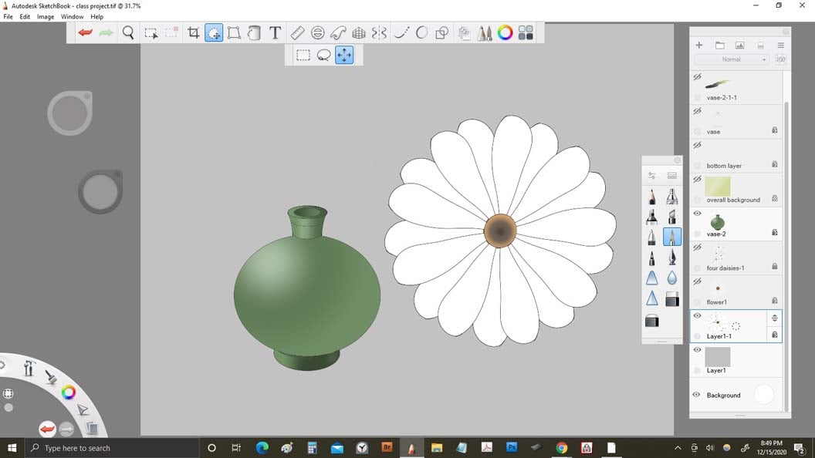Select the Ruler guide tool
This screenshot has height=458, width=815.
click(x=297, y=32)
